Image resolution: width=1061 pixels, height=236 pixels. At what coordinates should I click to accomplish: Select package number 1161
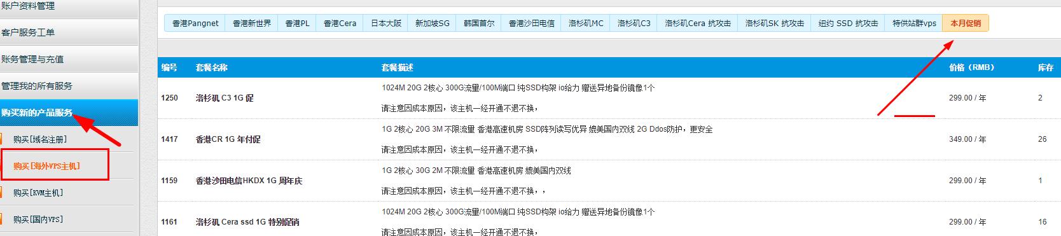point(169,222)
